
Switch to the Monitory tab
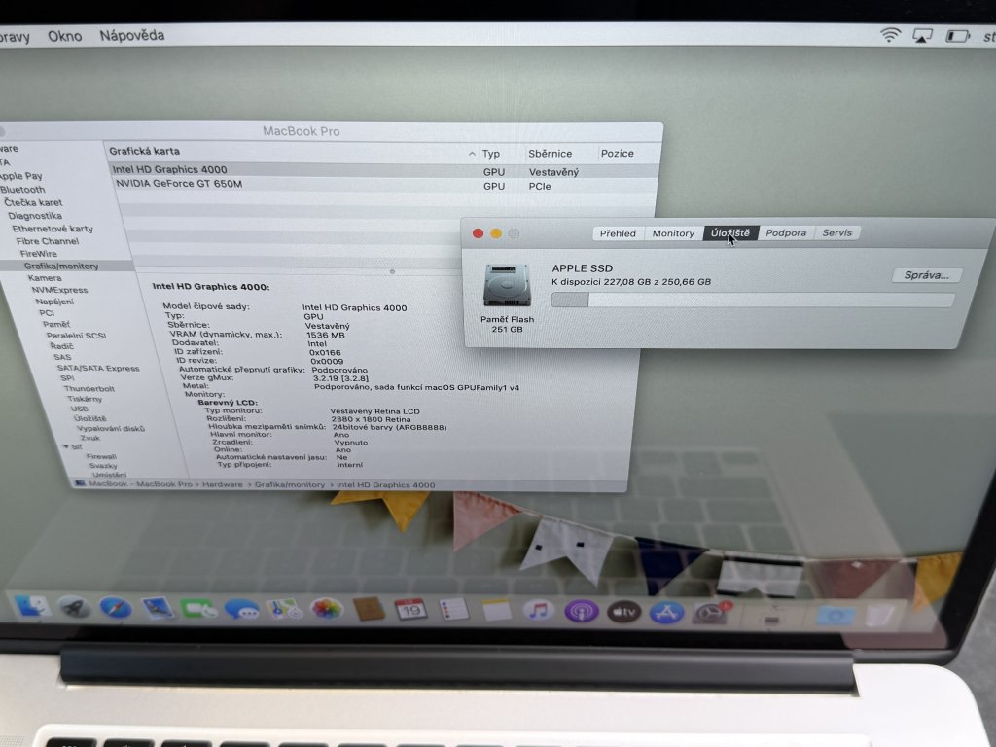pos(673,233)
